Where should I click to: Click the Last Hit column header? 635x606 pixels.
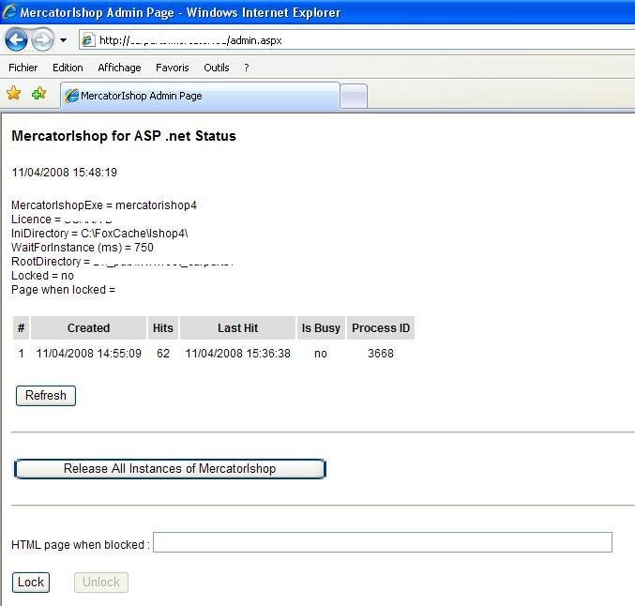[237, 327]
